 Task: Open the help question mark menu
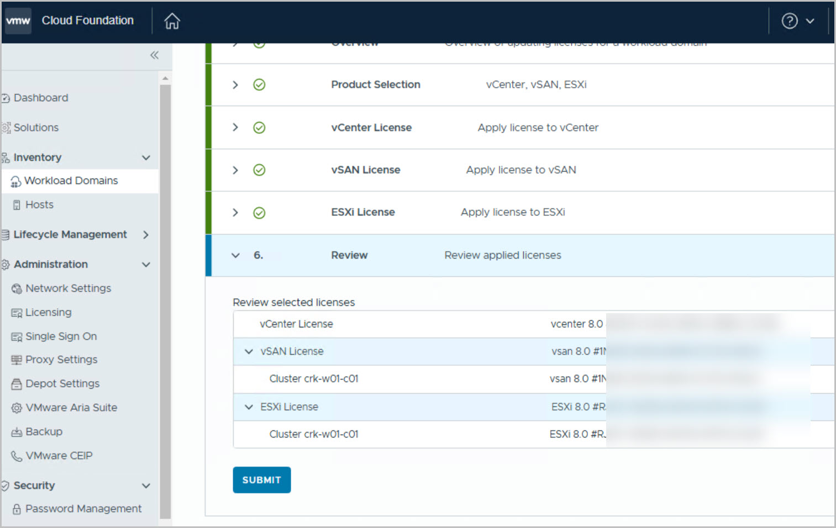click(x=790, y=21)
